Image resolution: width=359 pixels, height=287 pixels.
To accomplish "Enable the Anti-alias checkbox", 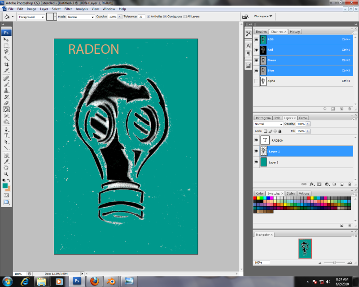I will pos(149,17).
